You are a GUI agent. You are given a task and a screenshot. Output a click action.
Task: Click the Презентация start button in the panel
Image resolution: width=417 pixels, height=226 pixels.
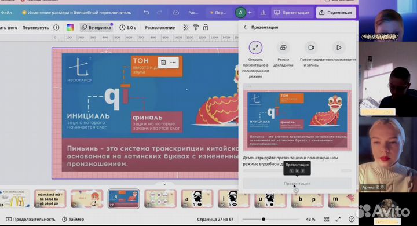tap(297, 184)
